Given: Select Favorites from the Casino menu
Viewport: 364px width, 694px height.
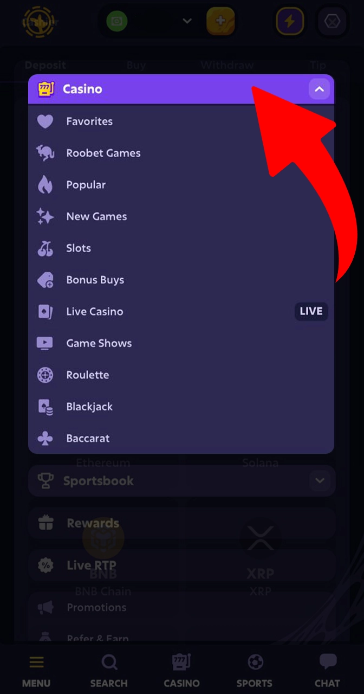Looking at the screenshot, I should click(89, 121).
